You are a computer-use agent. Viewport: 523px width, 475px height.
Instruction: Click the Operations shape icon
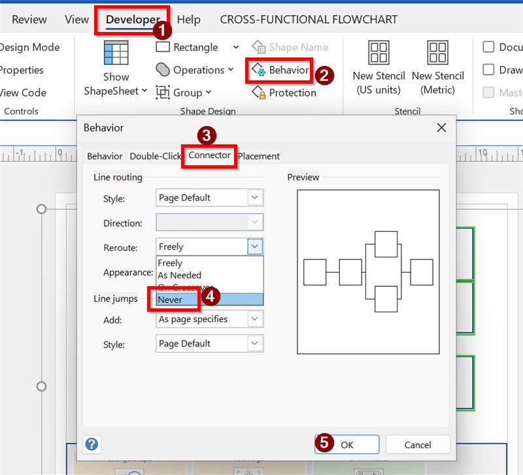point(163,70)
